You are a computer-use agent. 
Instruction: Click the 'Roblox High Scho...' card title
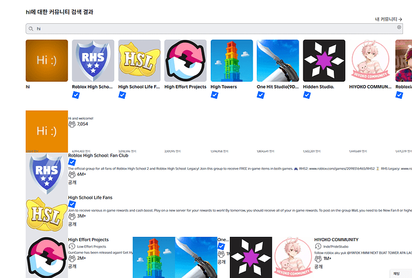point(92,87)
